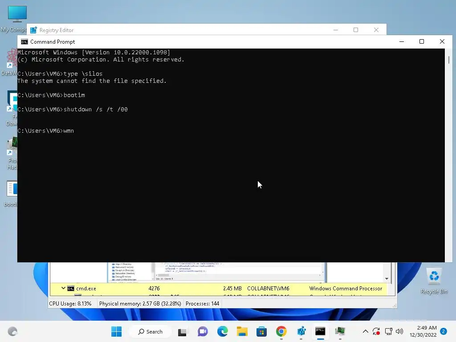Open Microsoft Store from taskbar
Image resolution: width=456 pixels, height=342 pixels.
tap(261, 331)
